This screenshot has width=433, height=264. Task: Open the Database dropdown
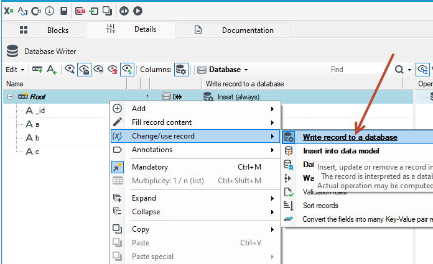[223, 70]
